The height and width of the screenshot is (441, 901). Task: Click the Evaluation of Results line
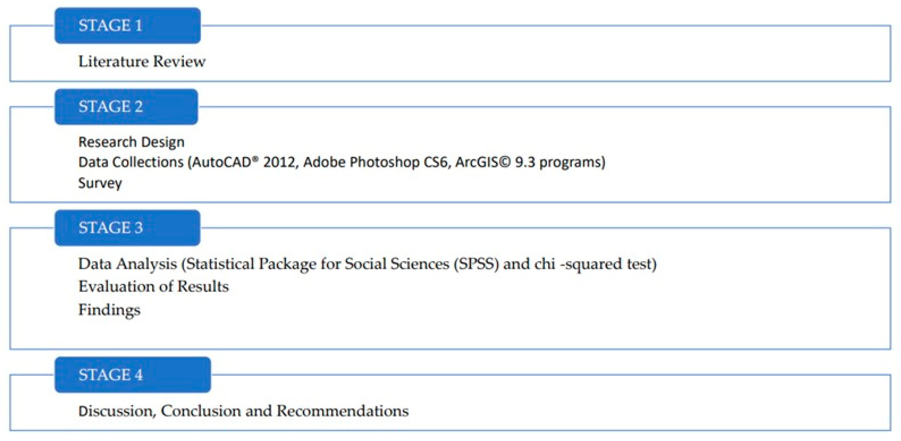point(154,287)
